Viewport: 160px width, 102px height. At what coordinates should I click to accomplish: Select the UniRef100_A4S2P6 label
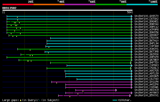pos(146,85)
